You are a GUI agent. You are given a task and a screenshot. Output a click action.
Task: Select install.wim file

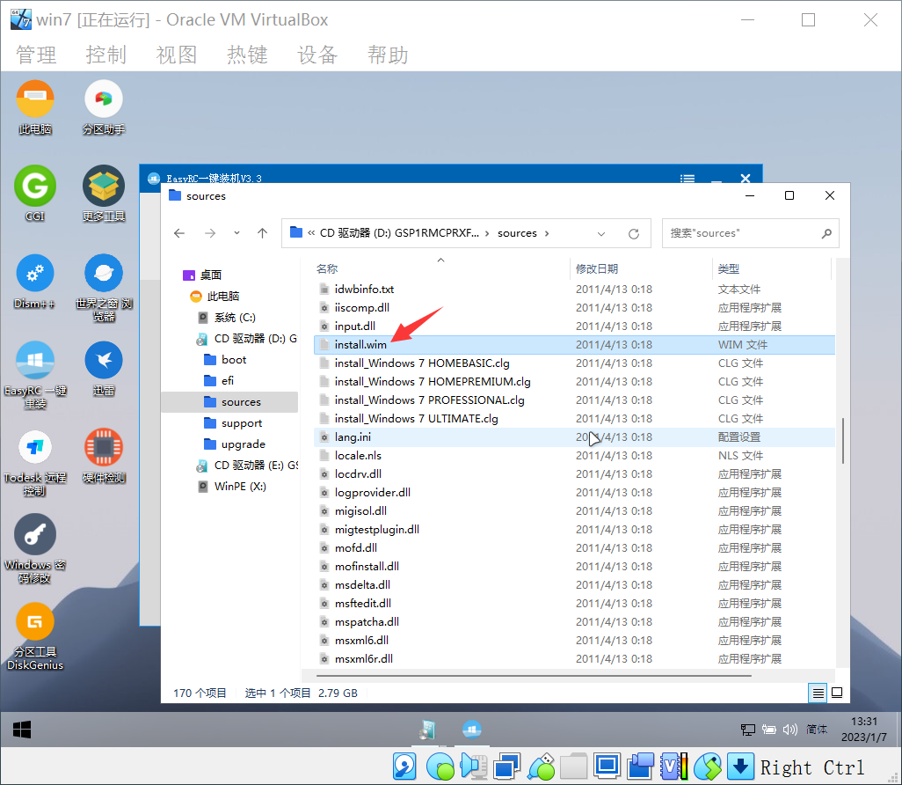pos(574,344)
